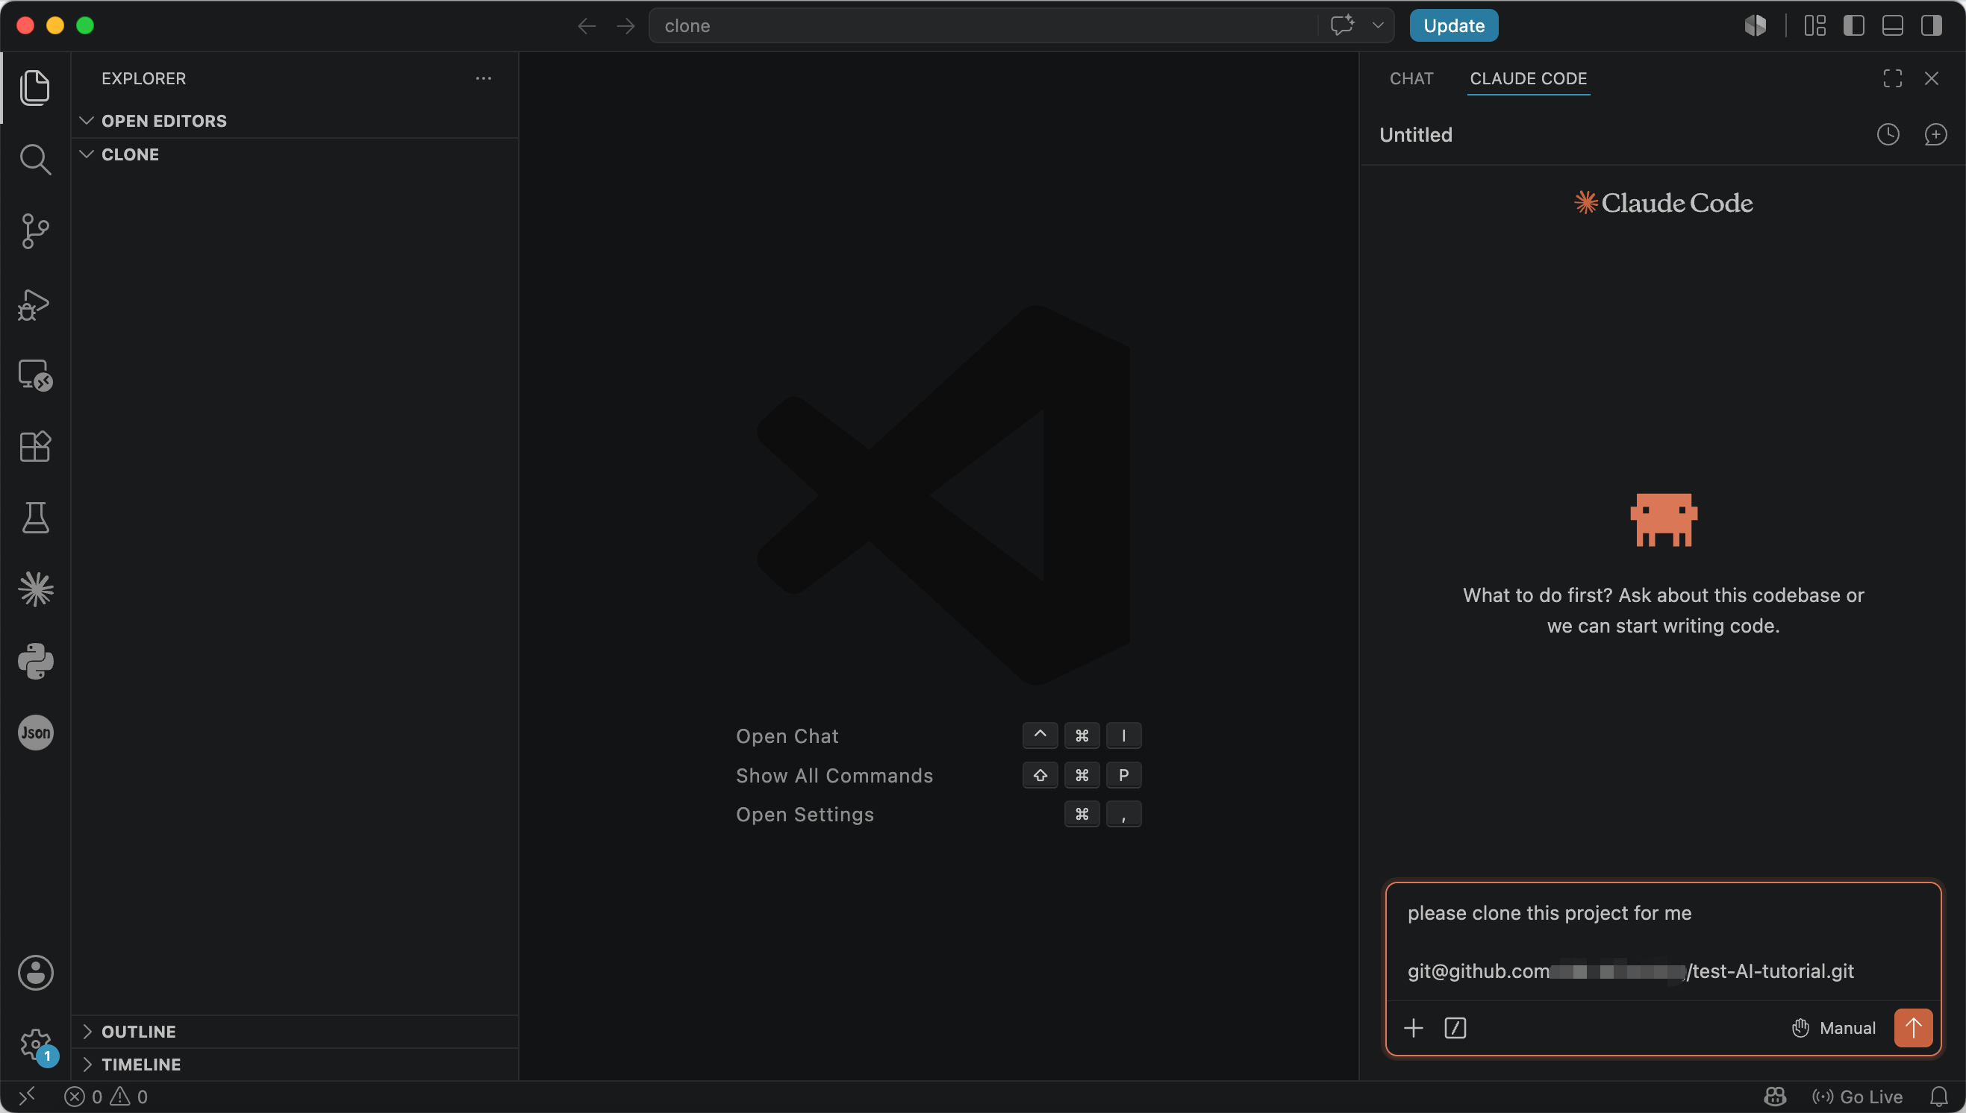
Task: Maximize the Claude Code panel
Action: [1893, 79]
